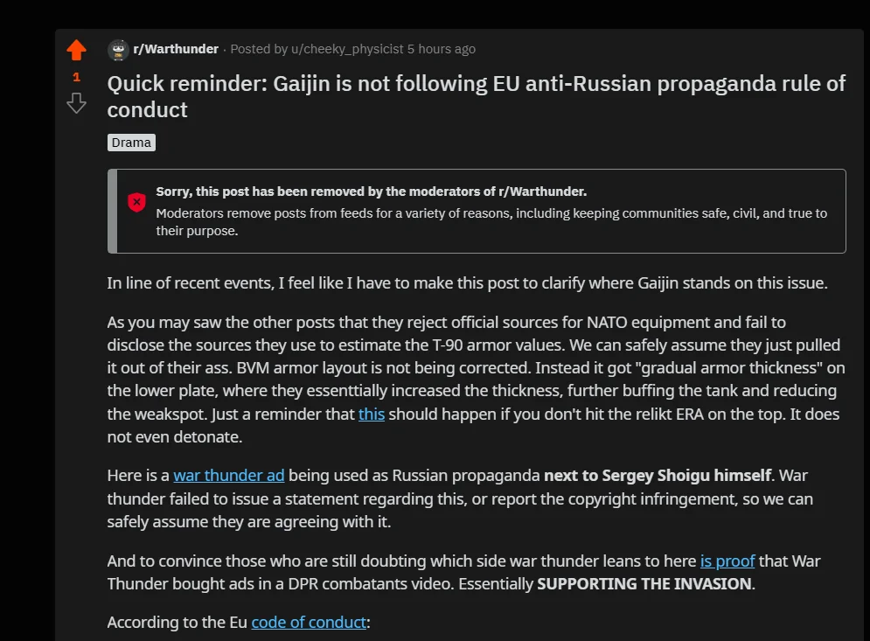
Task: Open the r/Warthunder subreddit avatar icon
Action: pos(118,50)
